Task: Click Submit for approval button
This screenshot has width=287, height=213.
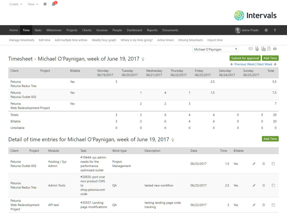Action: 245,58
